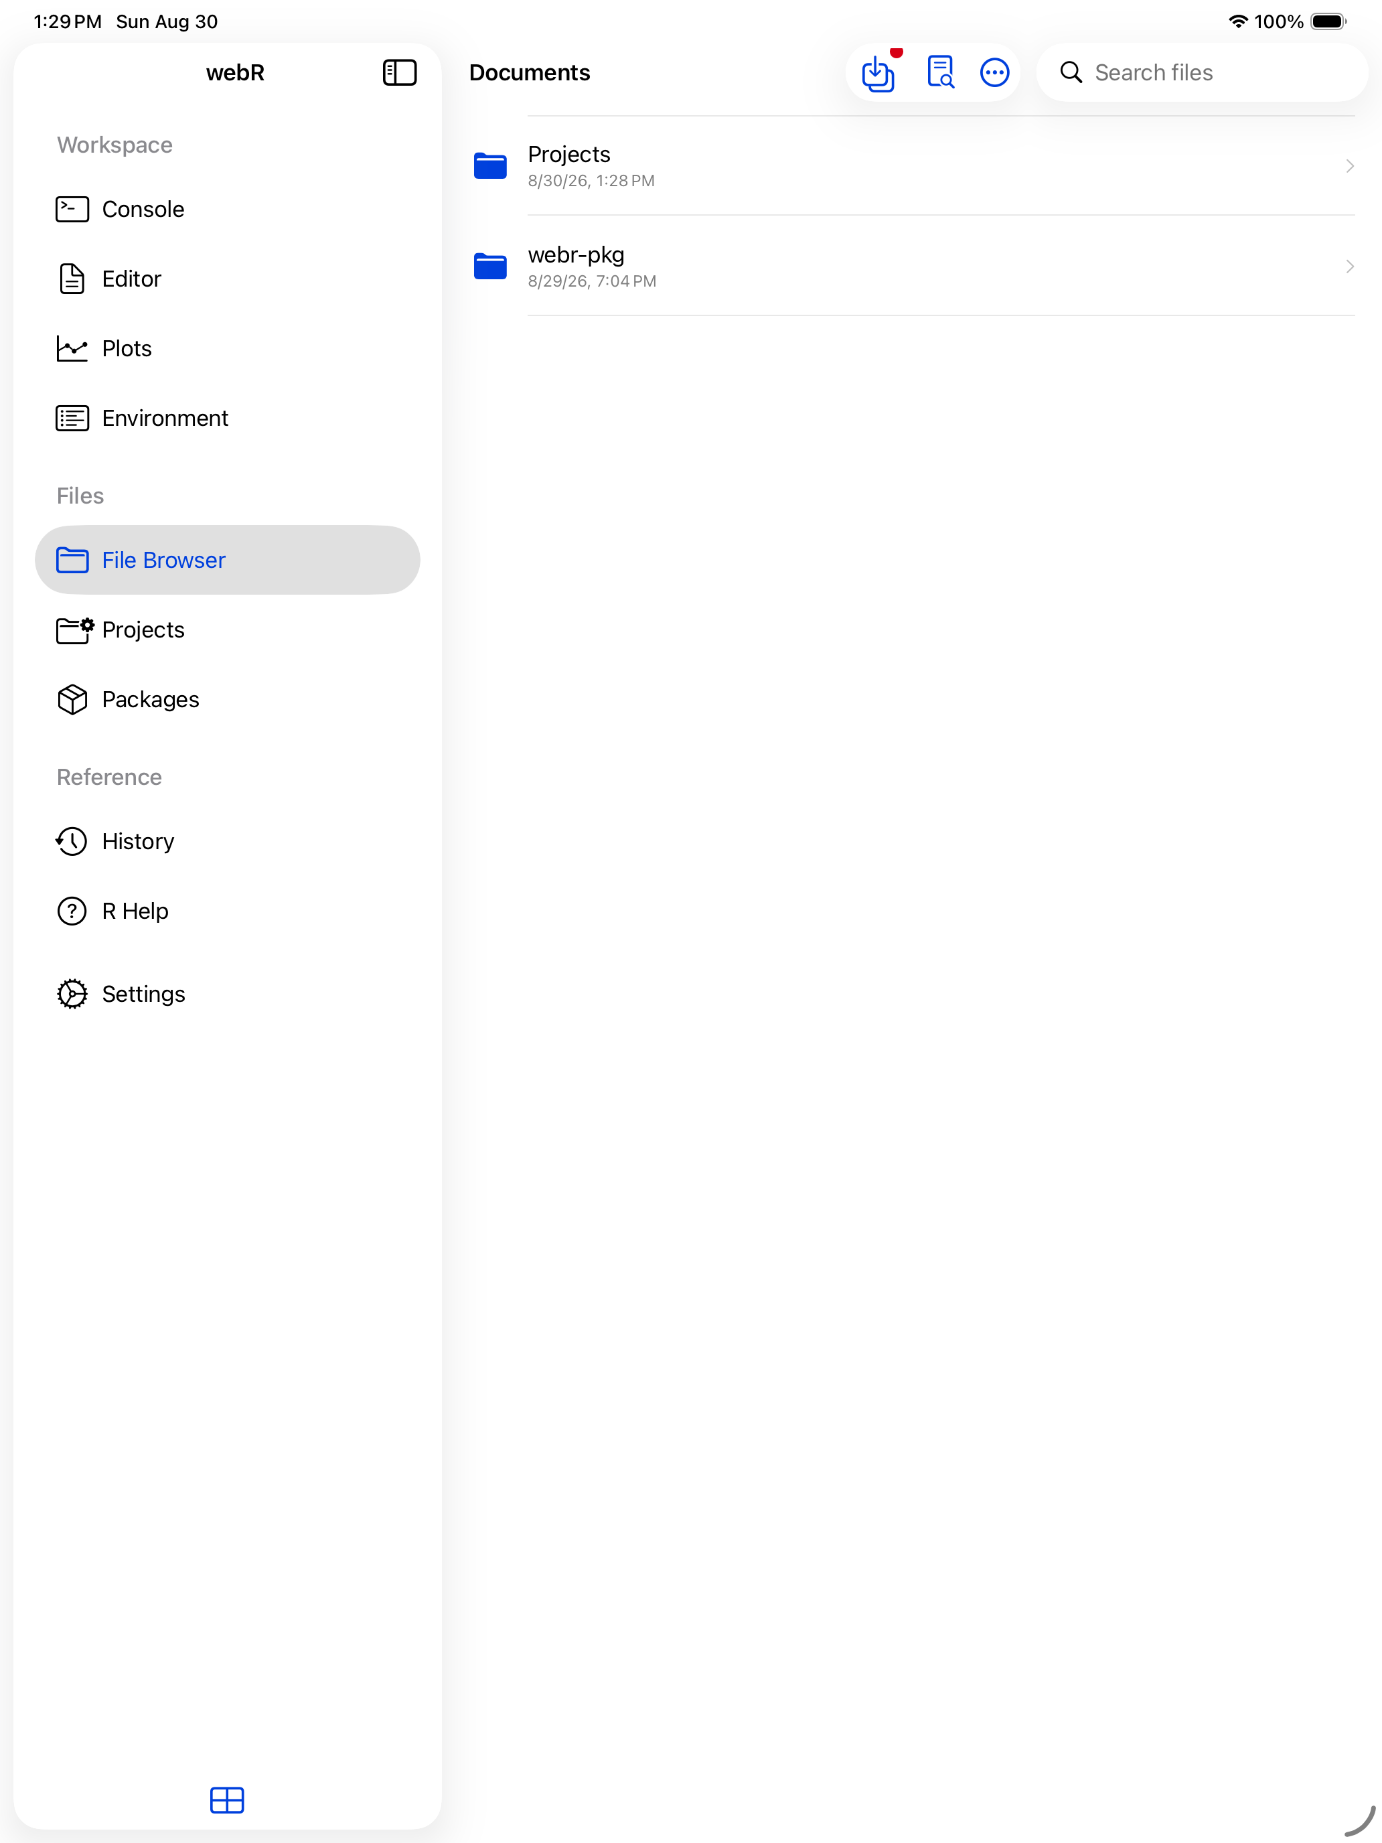Click the Settings gear icon
Image resolution: width=1382 pixels, height=1843 pixels.
(72, 994)
